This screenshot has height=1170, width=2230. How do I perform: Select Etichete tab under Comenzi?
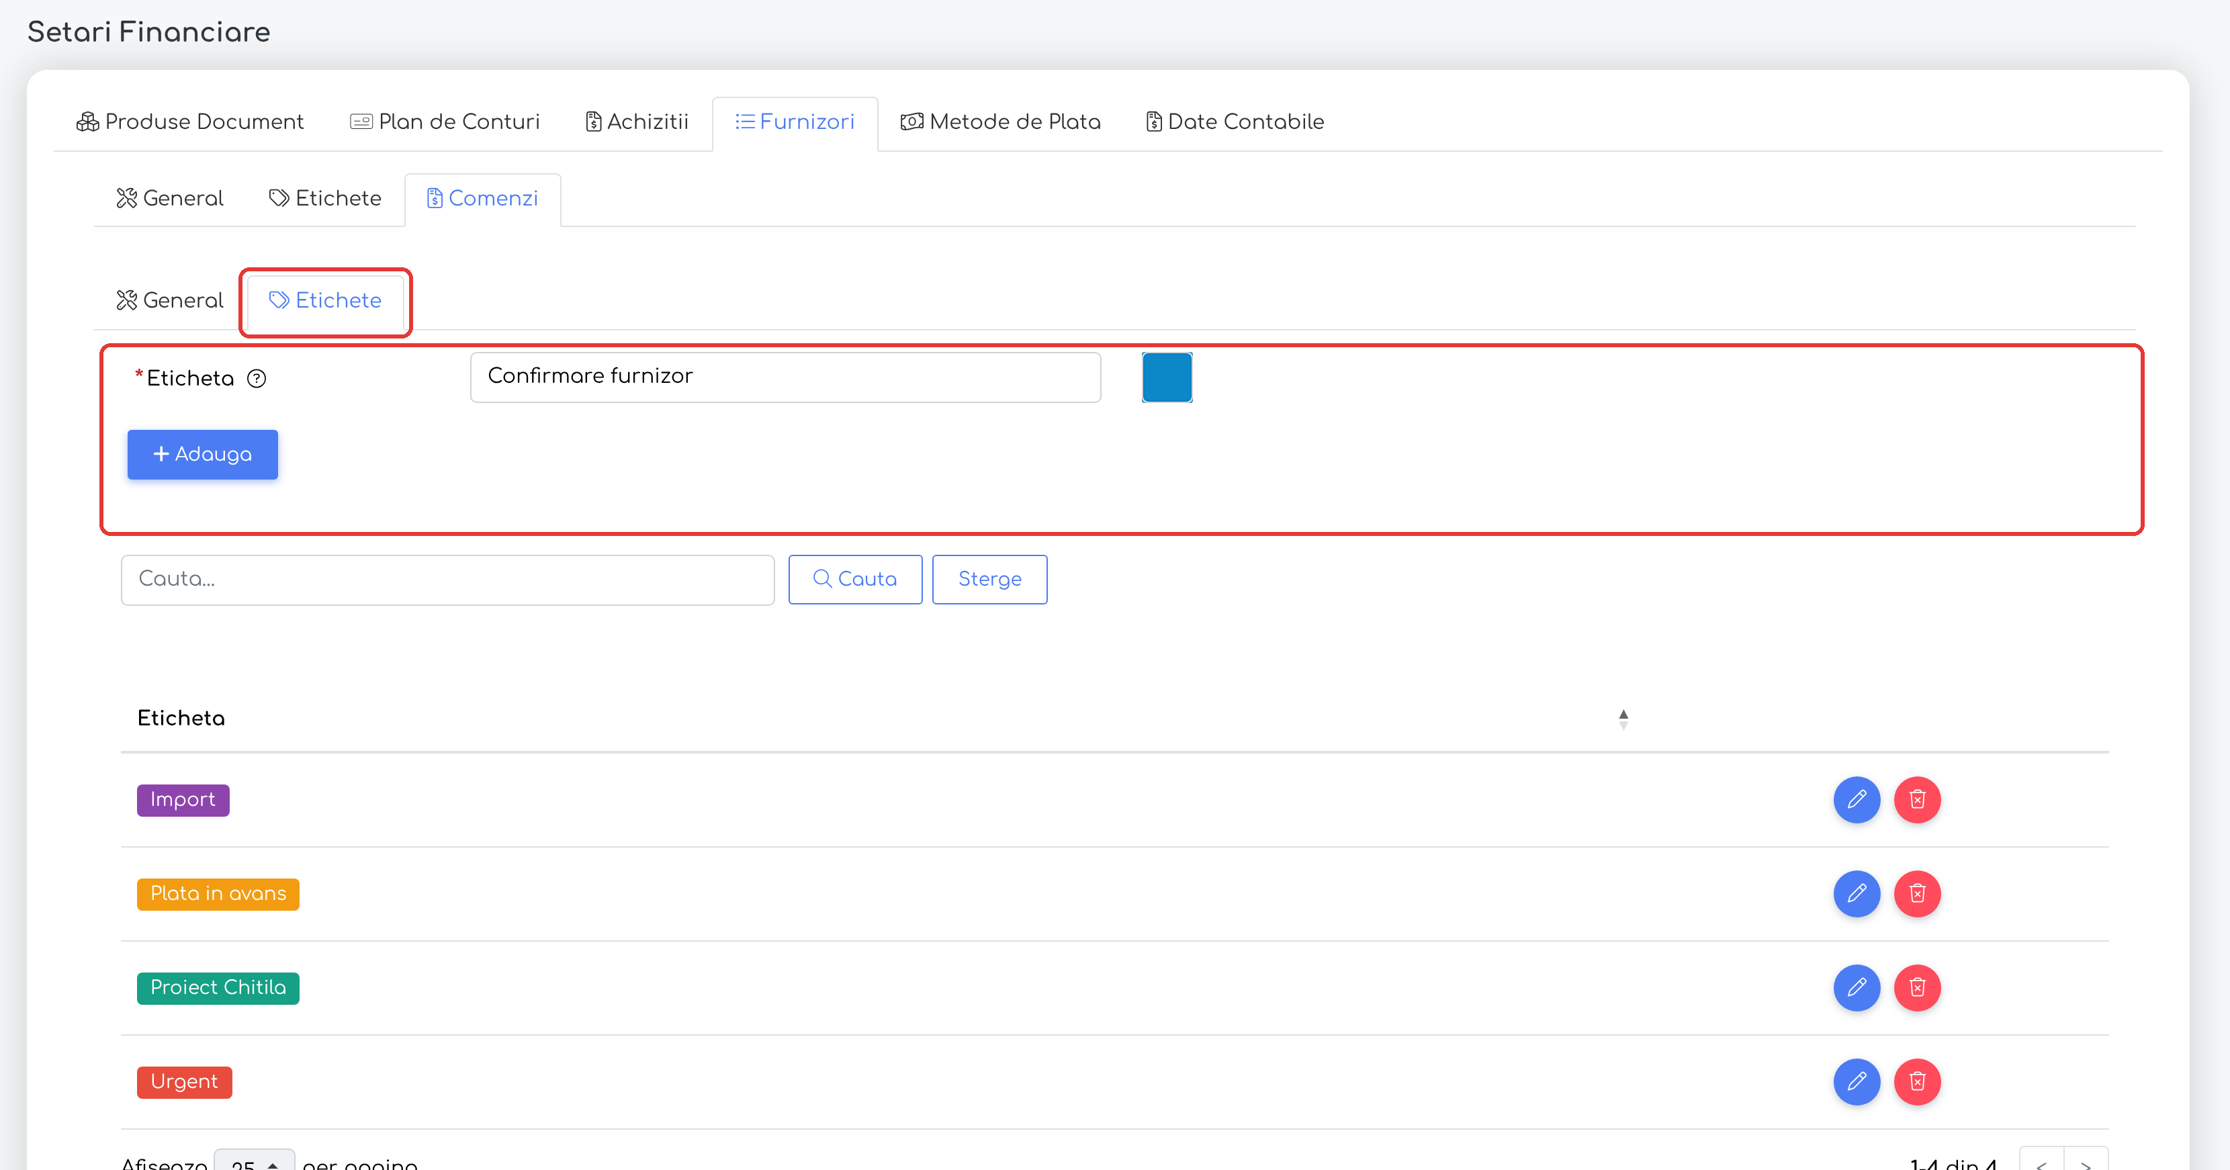pos(324,301)
